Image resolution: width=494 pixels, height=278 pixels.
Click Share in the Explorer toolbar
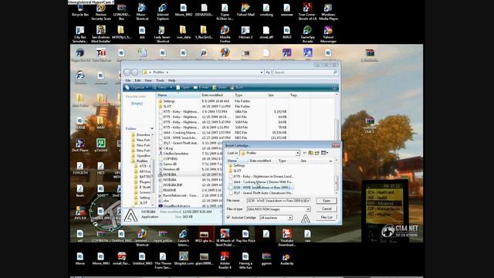(219, 87)
